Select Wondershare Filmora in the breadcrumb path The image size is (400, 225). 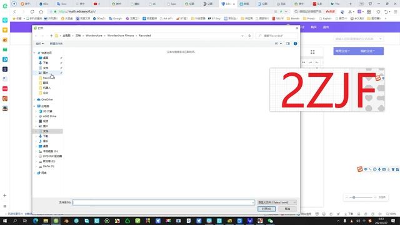[x=121, y=36]
